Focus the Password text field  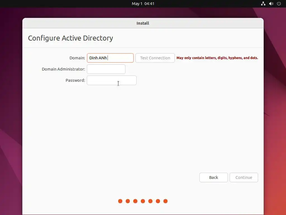112,80
